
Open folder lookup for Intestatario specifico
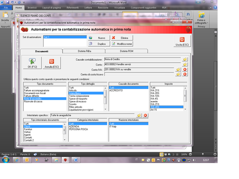coord(139,115)
